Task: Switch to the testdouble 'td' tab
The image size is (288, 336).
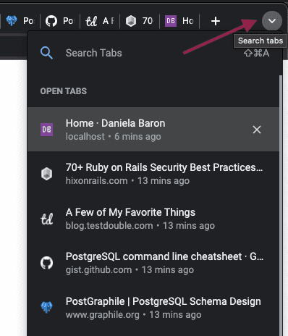Action: coord(100,21)
